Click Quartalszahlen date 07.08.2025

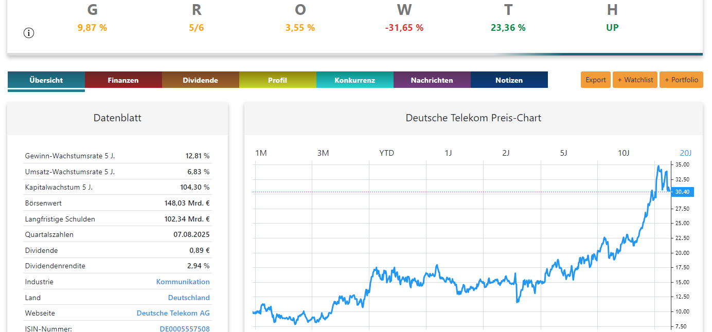click(x=192, y=234)
